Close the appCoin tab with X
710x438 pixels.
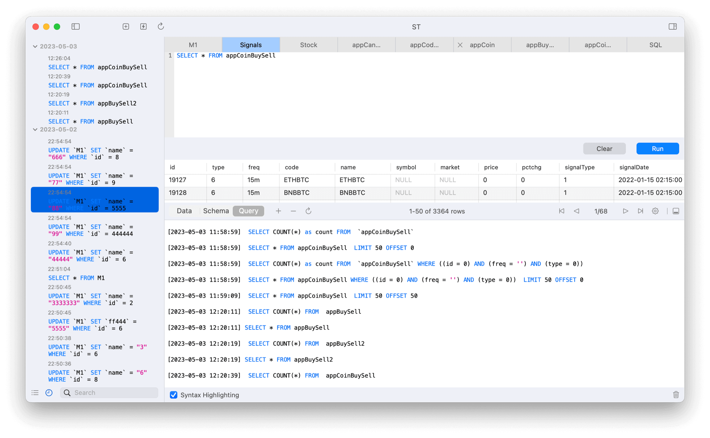460,45
